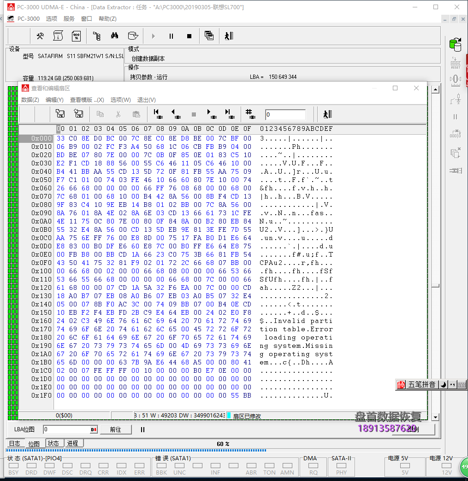Click the copy icon in sector editor toolbar
The height and width of the screenshot is (481, 468).
click(x=100, y=114)
